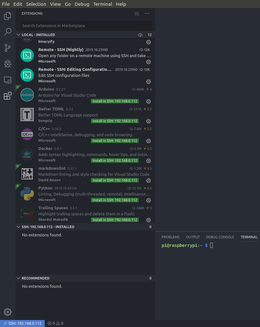Focus the Search Extensions in Marketplace field

point(86,26)
